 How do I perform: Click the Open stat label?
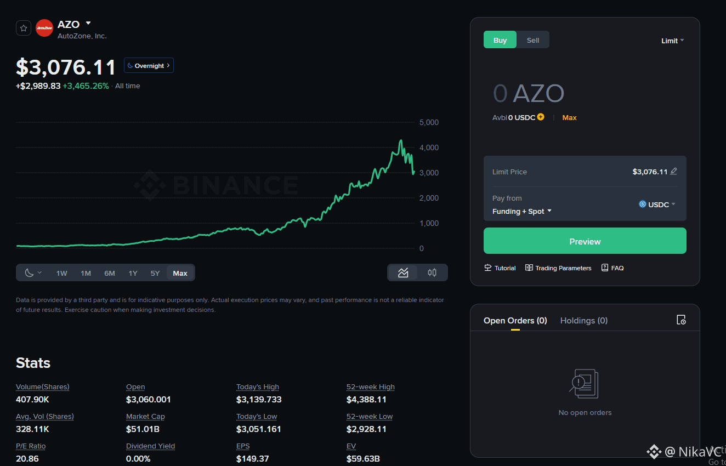click(x=135, y=387)
